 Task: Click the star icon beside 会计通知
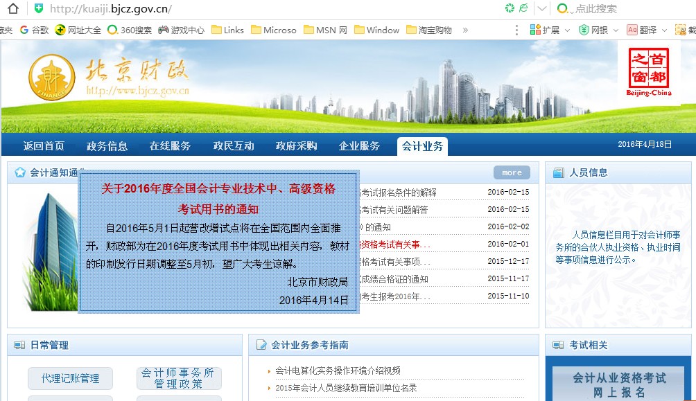coord(20,172)
